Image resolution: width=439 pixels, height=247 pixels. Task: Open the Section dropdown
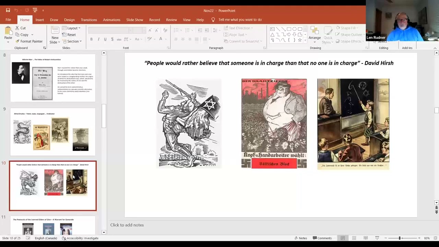click(72, 41)
